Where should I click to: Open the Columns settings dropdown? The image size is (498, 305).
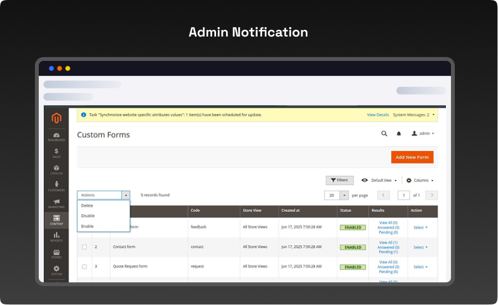(420, 180)
